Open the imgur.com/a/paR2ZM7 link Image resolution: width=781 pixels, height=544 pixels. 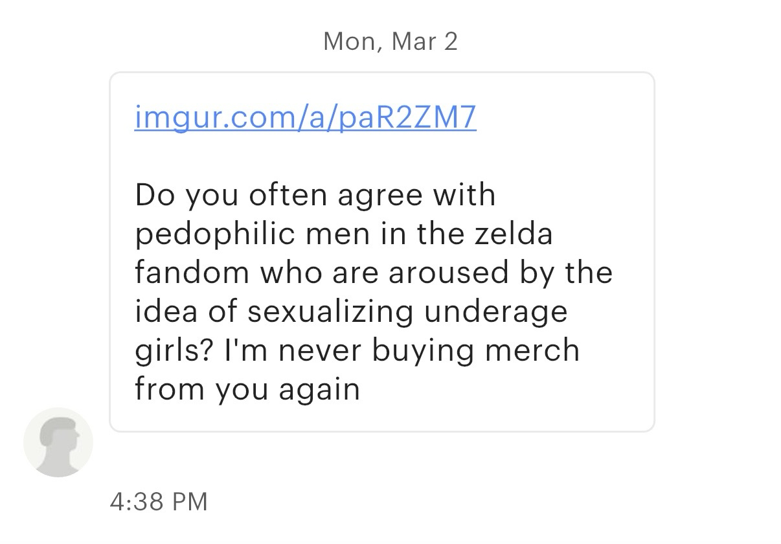305,117
